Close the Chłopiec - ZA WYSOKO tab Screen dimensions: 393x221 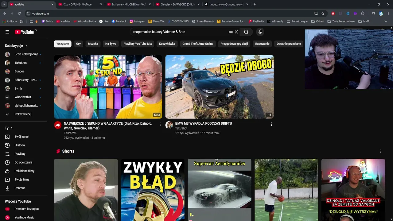click(198, 4)
